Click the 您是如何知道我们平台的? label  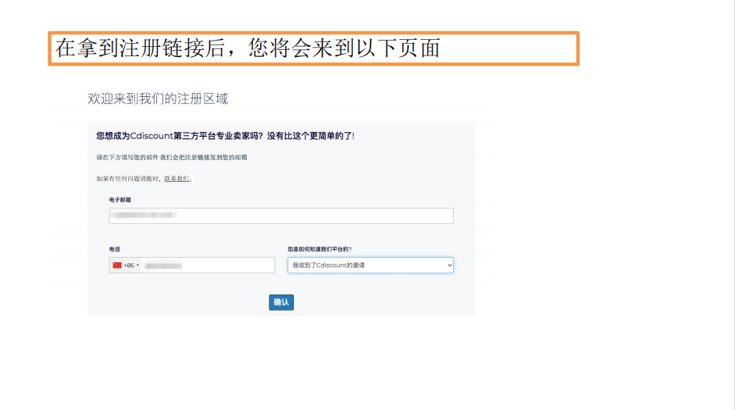(x=319, y=249)
